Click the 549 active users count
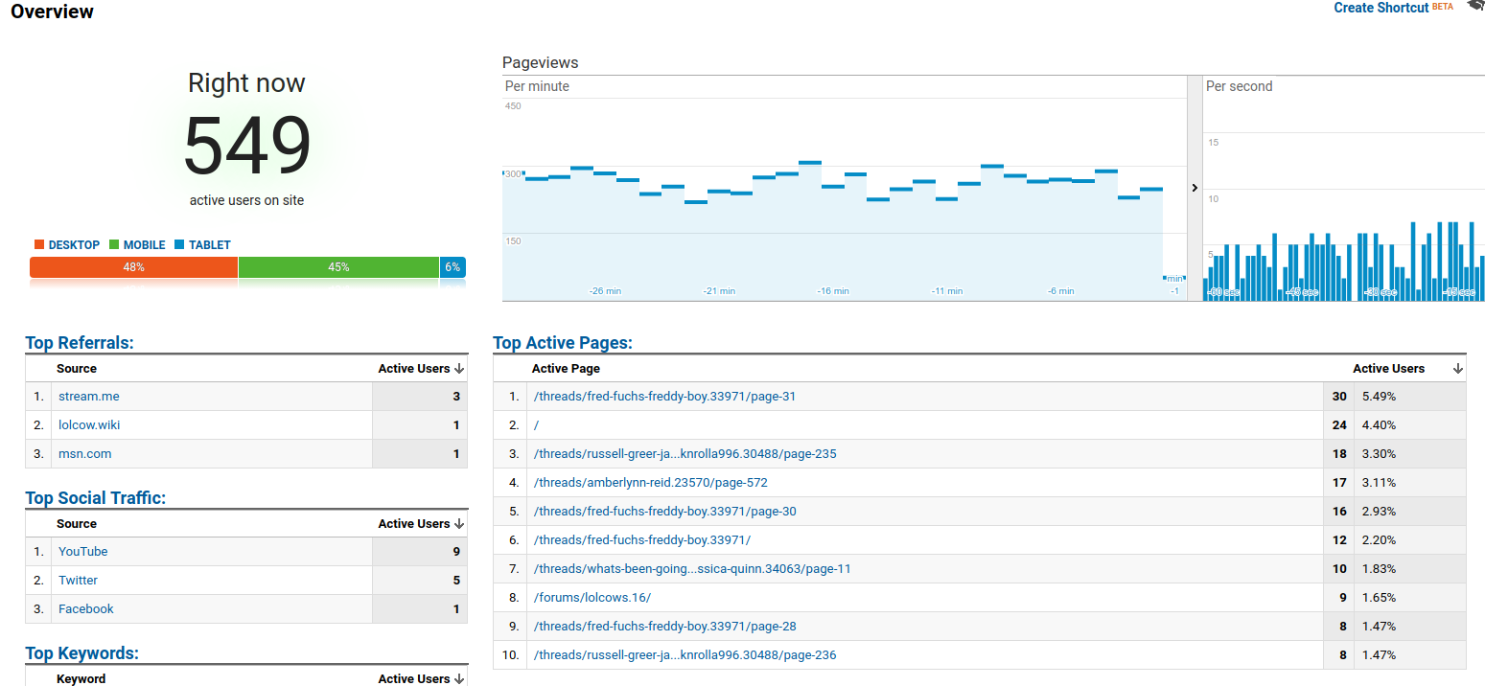Screen dimensions: 1485x686 [x=247, y=146]
